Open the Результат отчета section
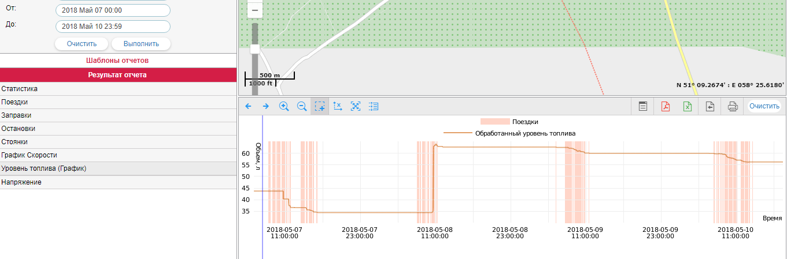Image resolution: width=787 pixels, height=259 pixels. tap(118, 75)
